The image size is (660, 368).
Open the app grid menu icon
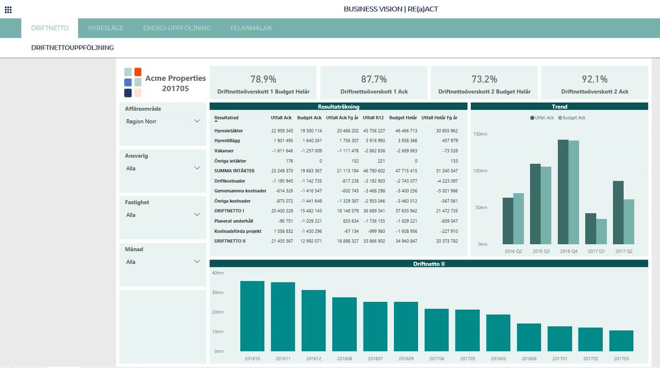[x=8, y=9]
